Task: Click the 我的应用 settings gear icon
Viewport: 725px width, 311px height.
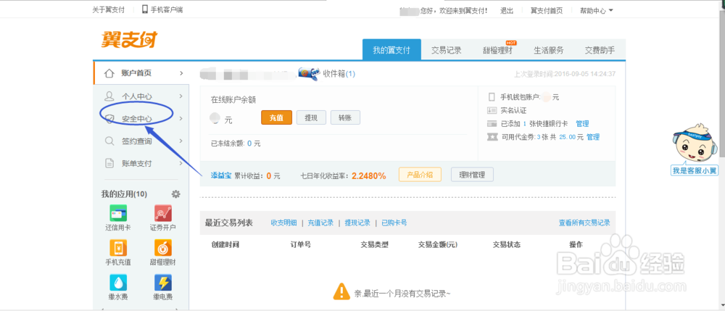Action: [x=175, y=194]
